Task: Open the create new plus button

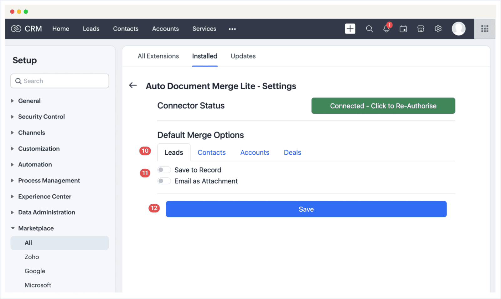Action: (350, 29)
